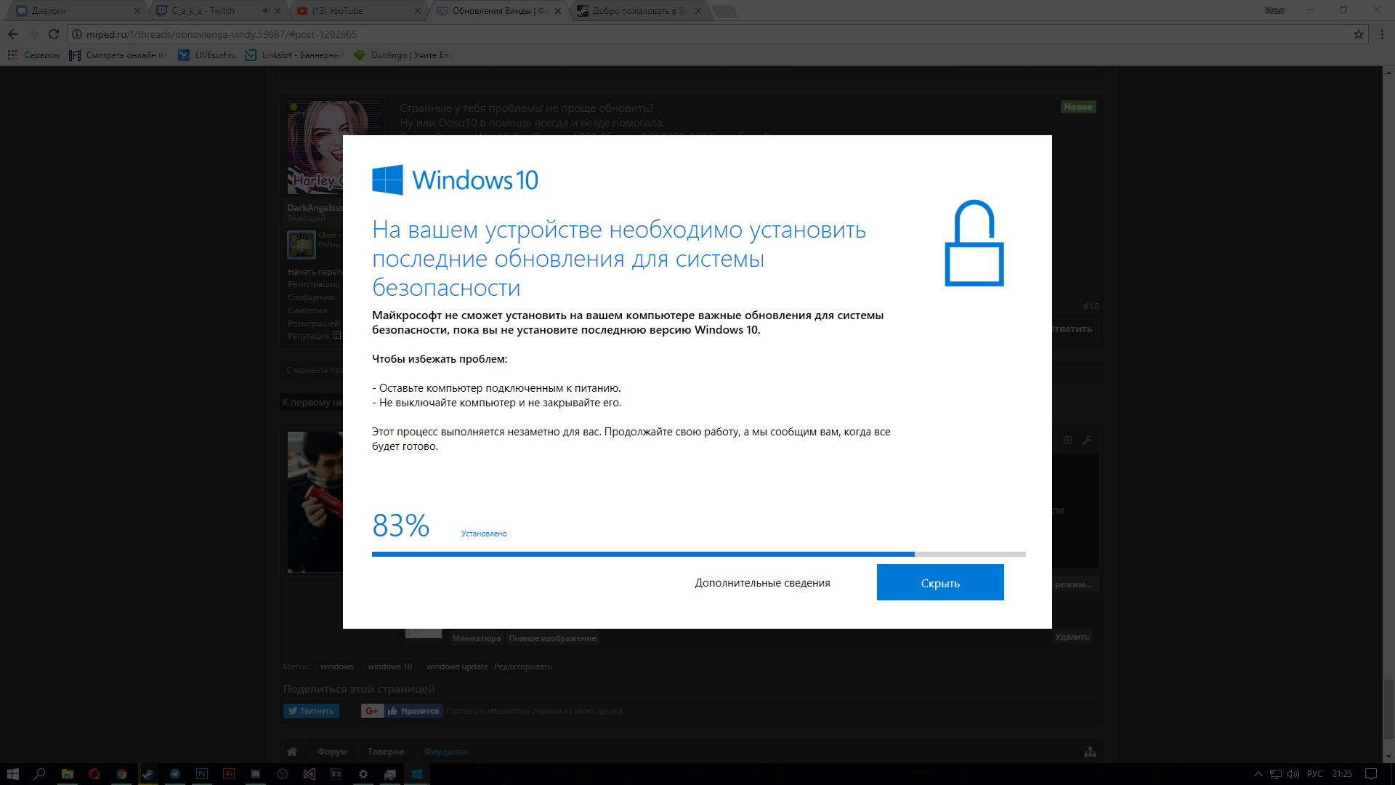1395x785 pixels.
Task: Launch Opera from the taskbar
Action: [94, 774]
